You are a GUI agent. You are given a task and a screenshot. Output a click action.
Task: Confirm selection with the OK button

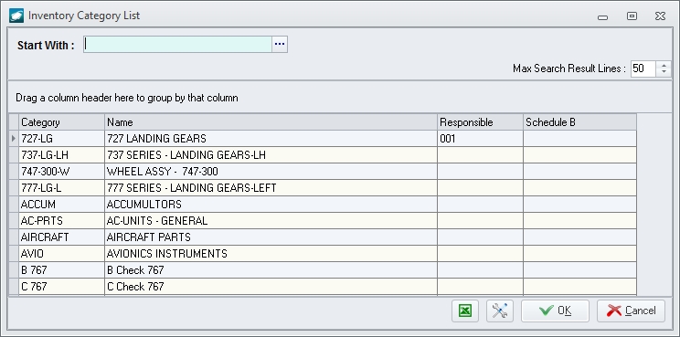(555, 311)
